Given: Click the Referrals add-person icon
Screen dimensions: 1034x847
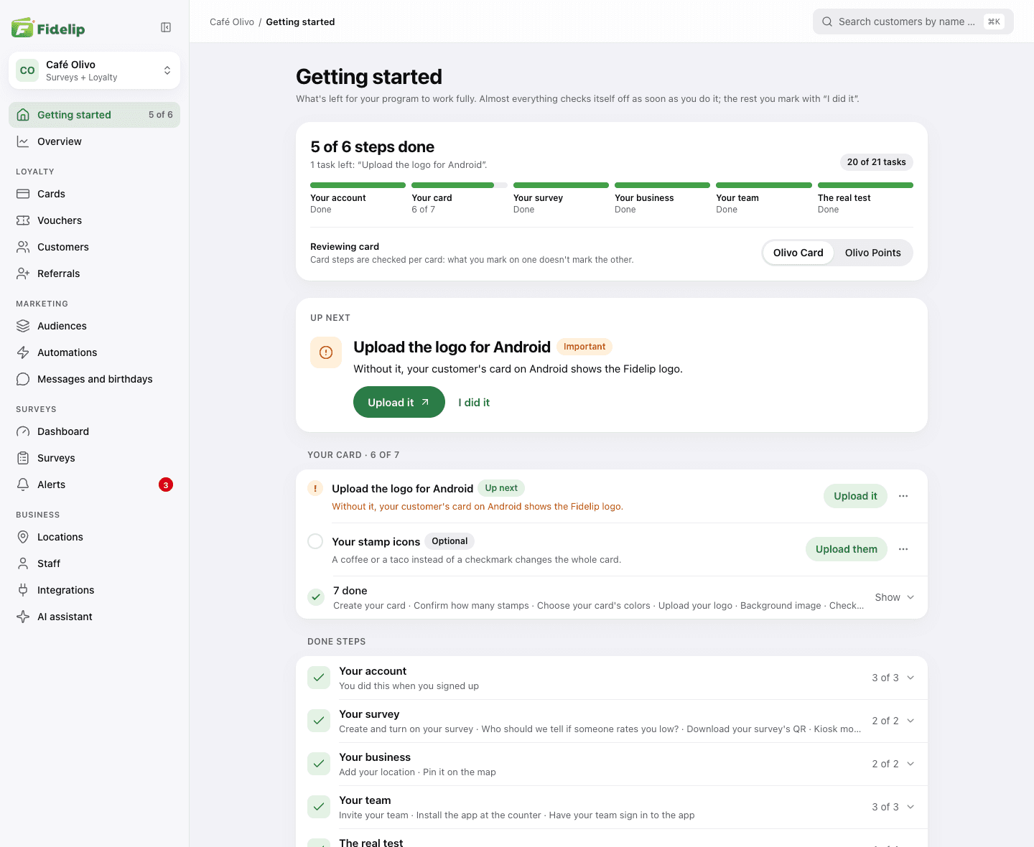Looking at the screenshot, I should point(23,273).
